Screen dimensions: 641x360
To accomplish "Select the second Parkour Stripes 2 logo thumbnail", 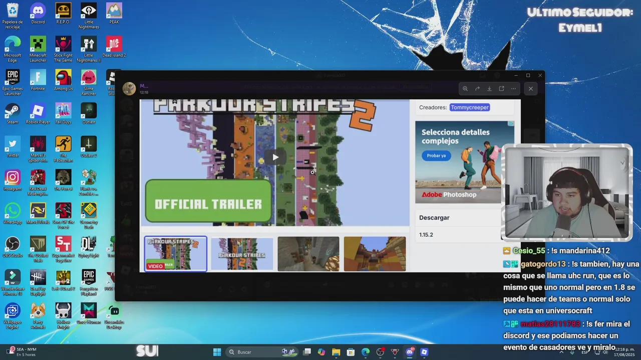I will coord(242,254).
